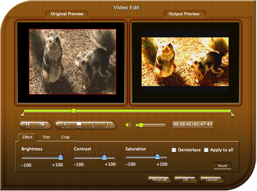Switch to the Effect tab

pyautogui.click(x=27, y=137)
